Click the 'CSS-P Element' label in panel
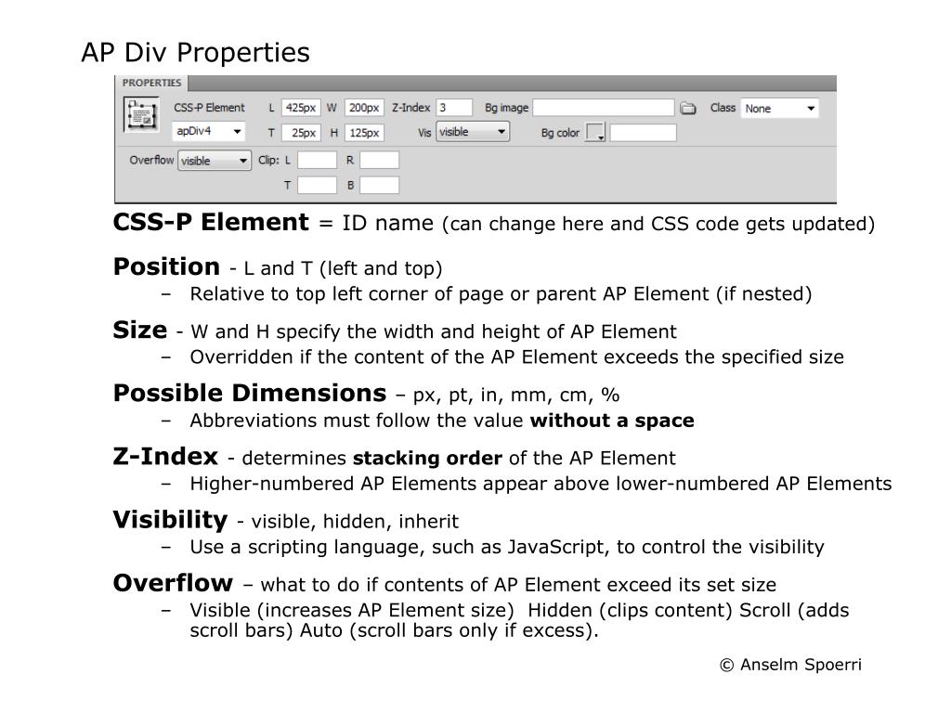This screenshot has height=713, width=951. coord(209,108)
